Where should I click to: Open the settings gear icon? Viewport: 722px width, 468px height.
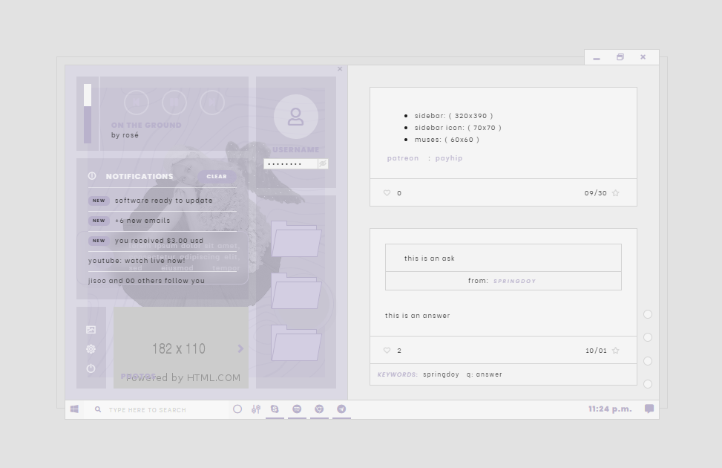click(x=91, y=349)
